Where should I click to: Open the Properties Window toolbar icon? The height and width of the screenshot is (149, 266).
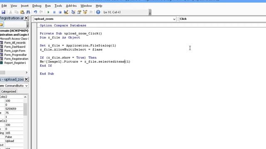(x=79, y=12)
